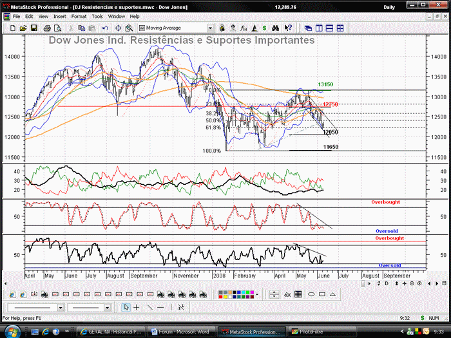Cut selection with the scissors icon
Screen dimensions: 451x338
(x=71, y=28)
